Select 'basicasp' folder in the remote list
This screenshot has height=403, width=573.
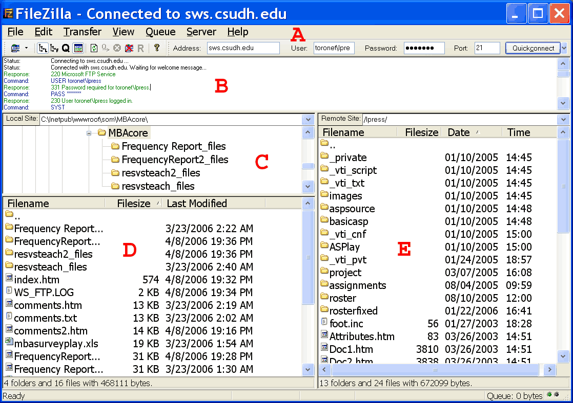pyautogui.click(x=349, y=221)
